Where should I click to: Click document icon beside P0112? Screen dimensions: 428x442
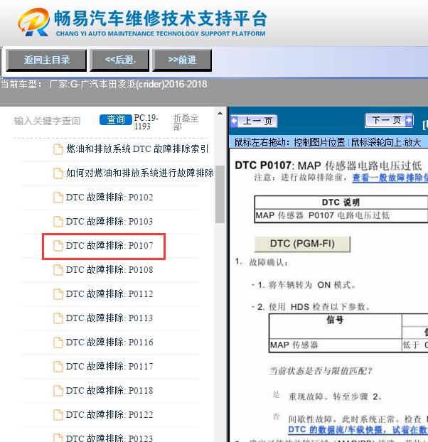click(58, 294)
